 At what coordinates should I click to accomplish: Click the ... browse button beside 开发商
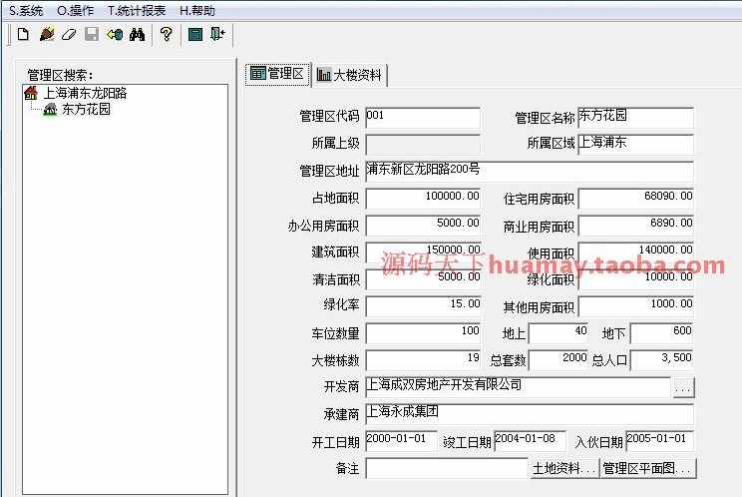(683, 387)
